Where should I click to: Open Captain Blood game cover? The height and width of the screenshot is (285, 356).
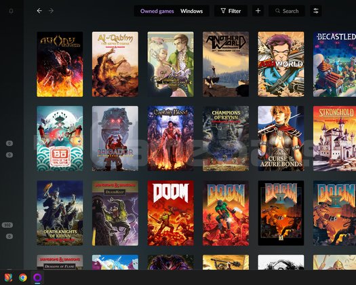(170, 138)
